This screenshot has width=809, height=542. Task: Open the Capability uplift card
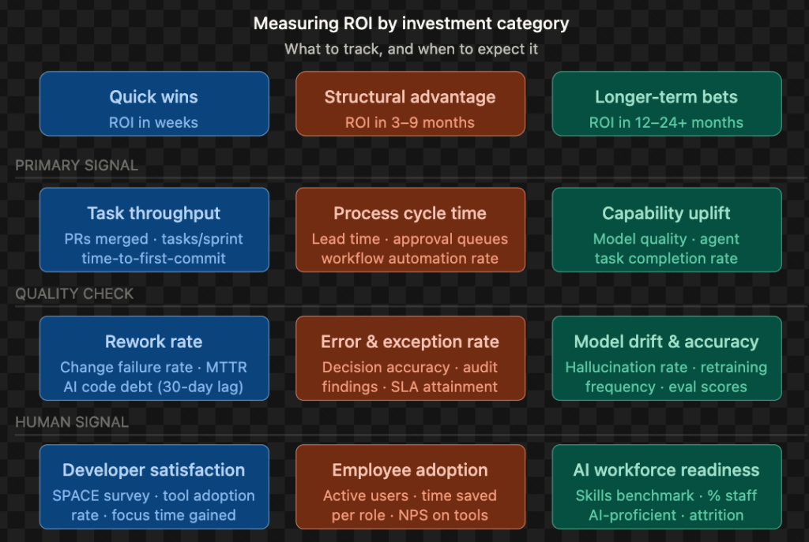click(666, 230)
